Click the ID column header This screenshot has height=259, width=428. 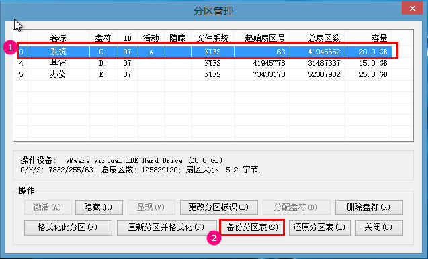127,38
